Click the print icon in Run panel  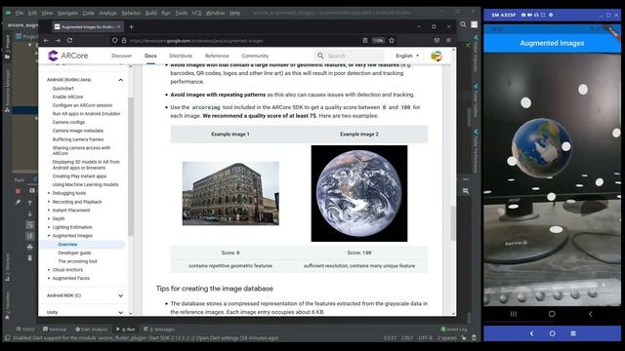30,247
